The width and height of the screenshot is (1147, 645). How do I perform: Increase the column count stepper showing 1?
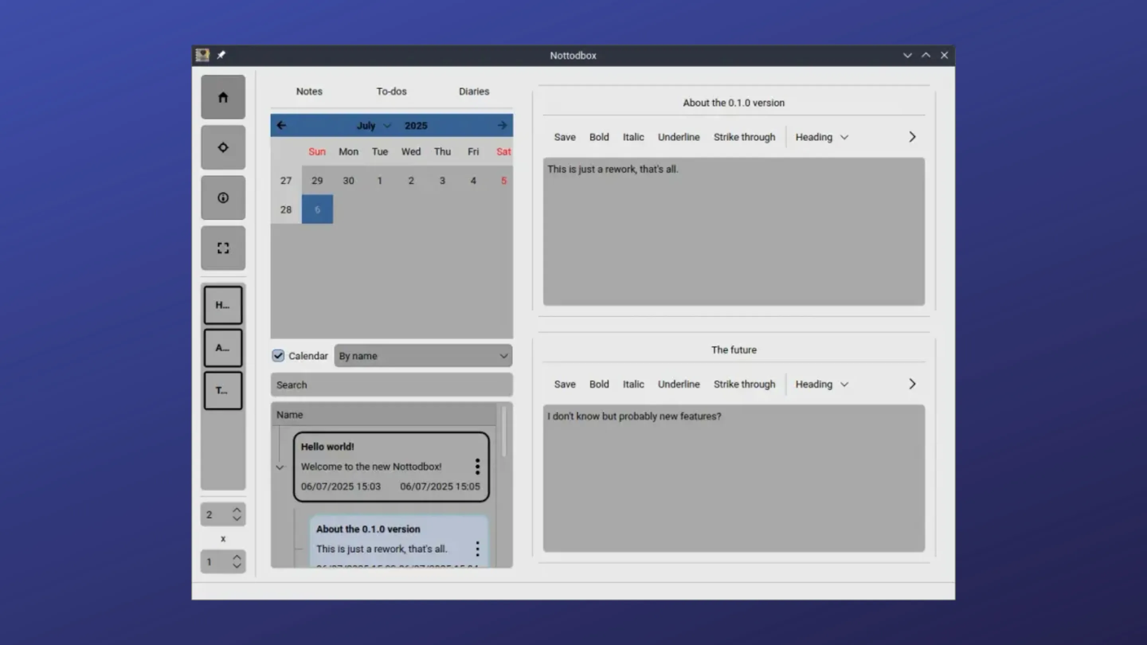click(237, 557)
